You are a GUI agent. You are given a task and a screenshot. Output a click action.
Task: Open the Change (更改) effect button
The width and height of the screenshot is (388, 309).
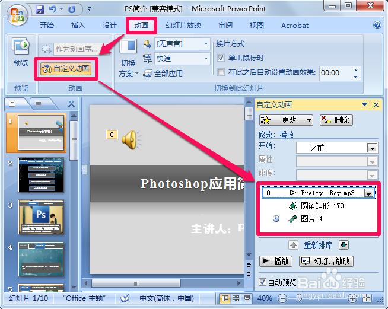tap(286, 120)
